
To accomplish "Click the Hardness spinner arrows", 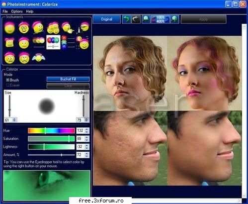I will 86,120.
